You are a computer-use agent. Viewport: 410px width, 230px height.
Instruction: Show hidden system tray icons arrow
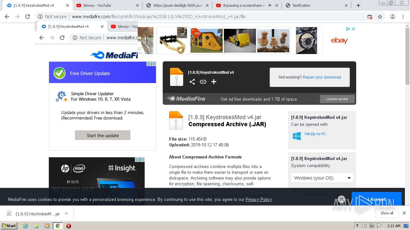[x=357, y=226]
